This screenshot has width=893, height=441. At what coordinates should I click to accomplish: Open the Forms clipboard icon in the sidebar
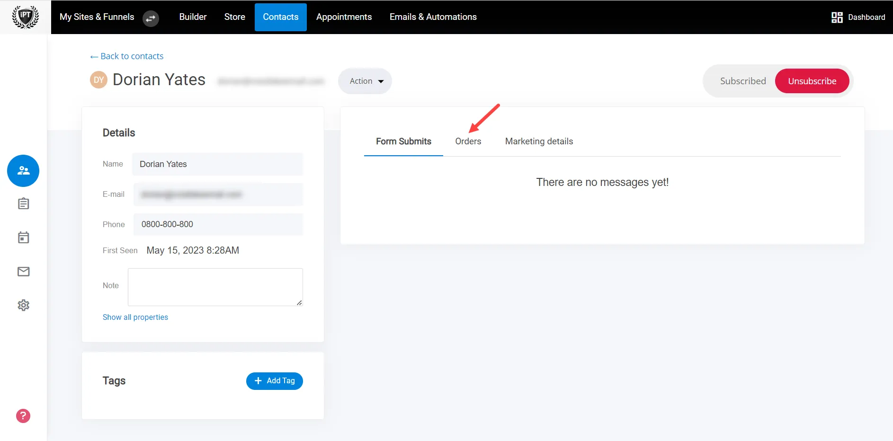tap(23, 203)
